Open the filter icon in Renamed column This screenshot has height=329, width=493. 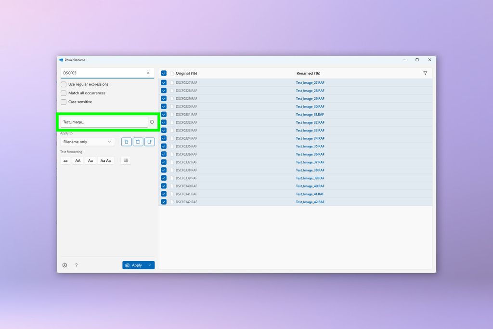[425, 73]
